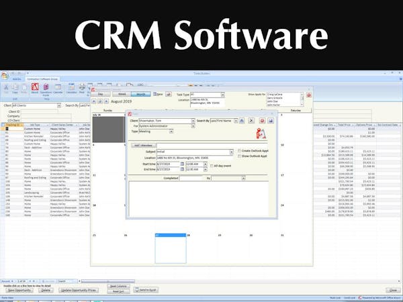This screenshot has width=403, height=302.
Task: Switch calendar to Week view
Action: tap(122, 94)
